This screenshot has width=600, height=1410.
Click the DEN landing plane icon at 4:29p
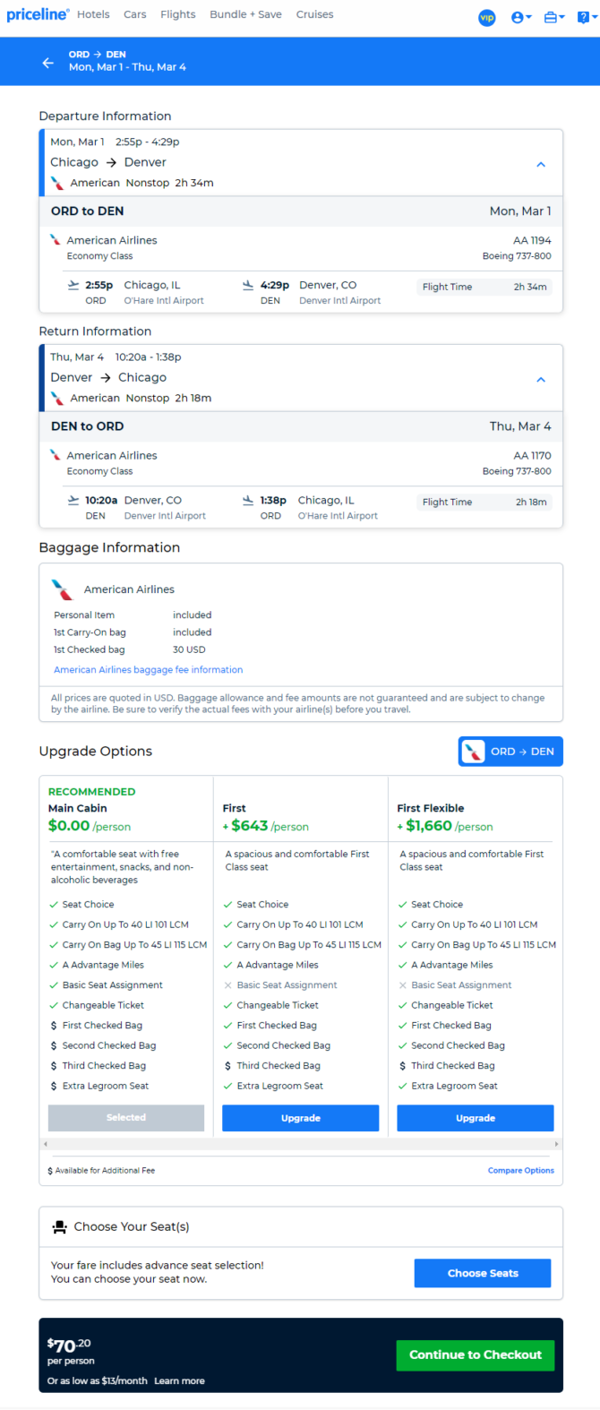click(x=248, y=285)
